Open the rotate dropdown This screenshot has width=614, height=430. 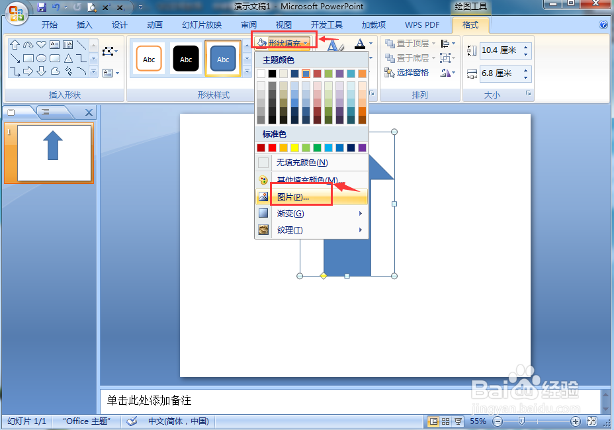coord(449,73)
